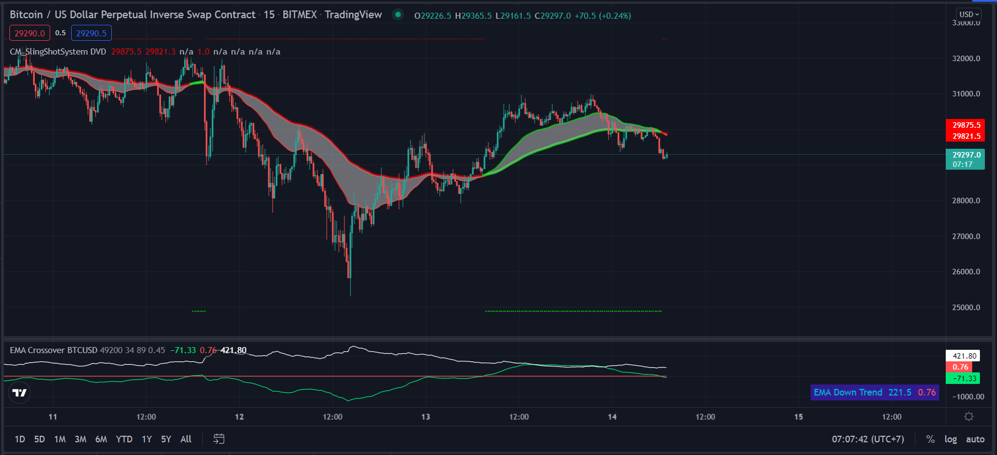The width and height of the screenshot is (997, 455).
Task: Click the red 29821.5 price axis label
Action: 966,136
